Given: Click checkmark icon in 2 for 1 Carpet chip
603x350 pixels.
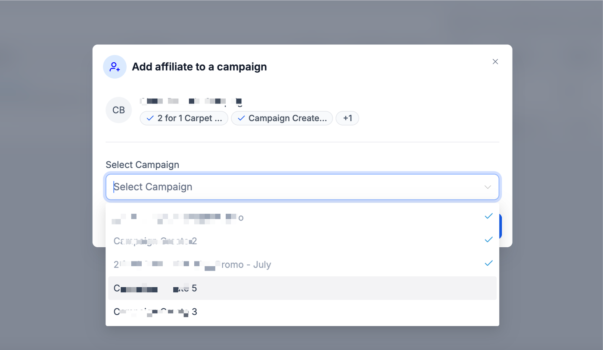Looking at the screenshot, I should [x=150, y=118].
